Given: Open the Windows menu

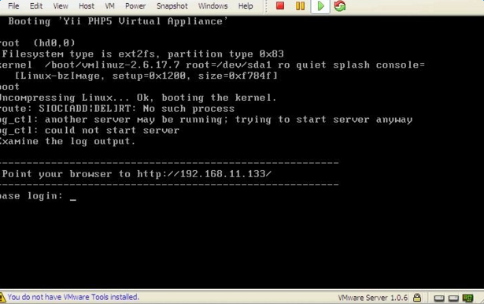Looking at the screenshot, I should pos(212,6).
